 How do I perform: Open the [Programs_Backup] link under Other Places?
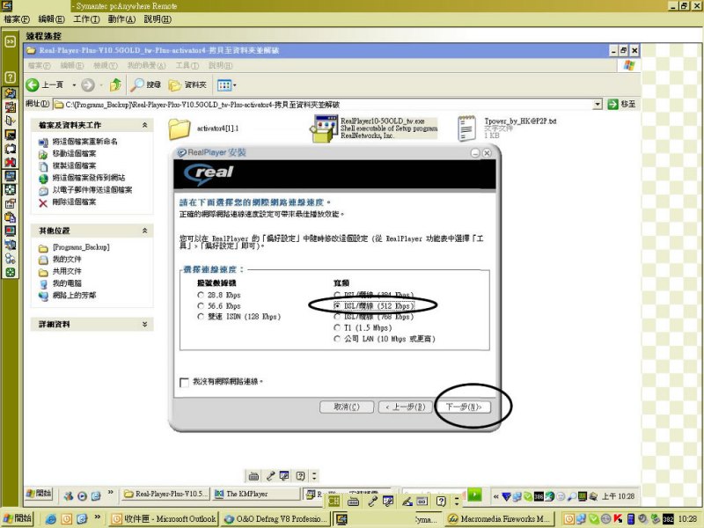pyautogui.click(x=81, y=247)
